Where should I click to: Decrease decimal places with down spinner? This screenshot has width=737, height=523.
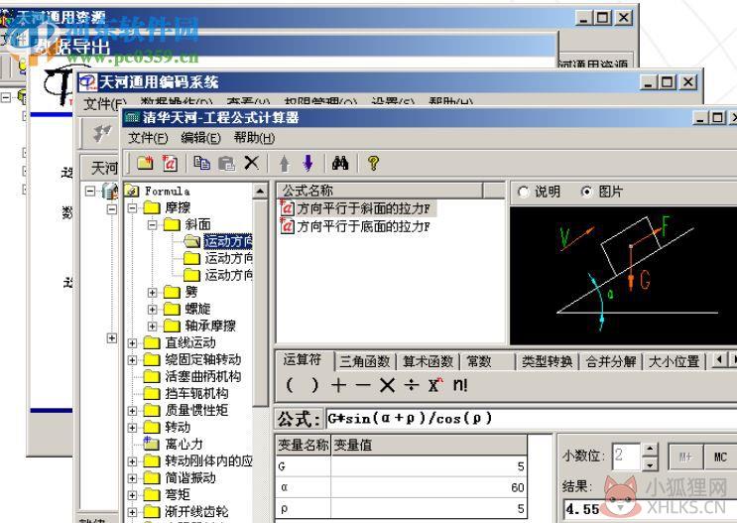650,463
